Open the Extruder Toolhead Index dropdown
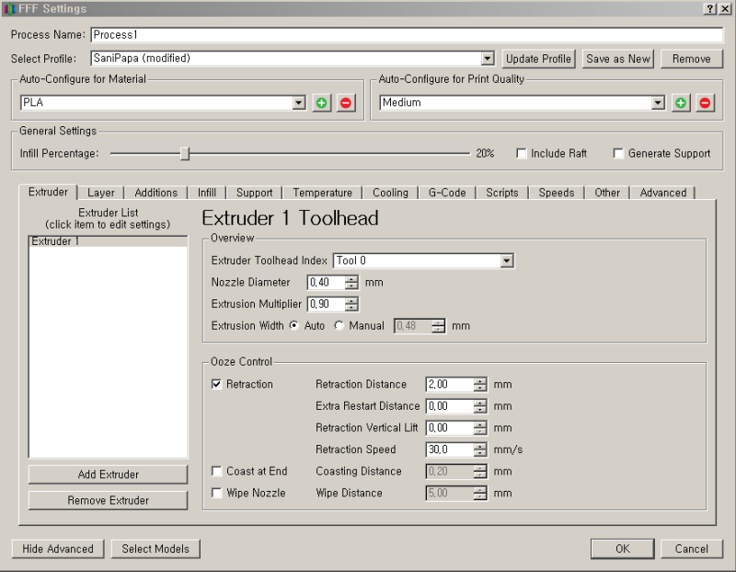This screenshot has height=572, width=736. click(x=507, y=261)
